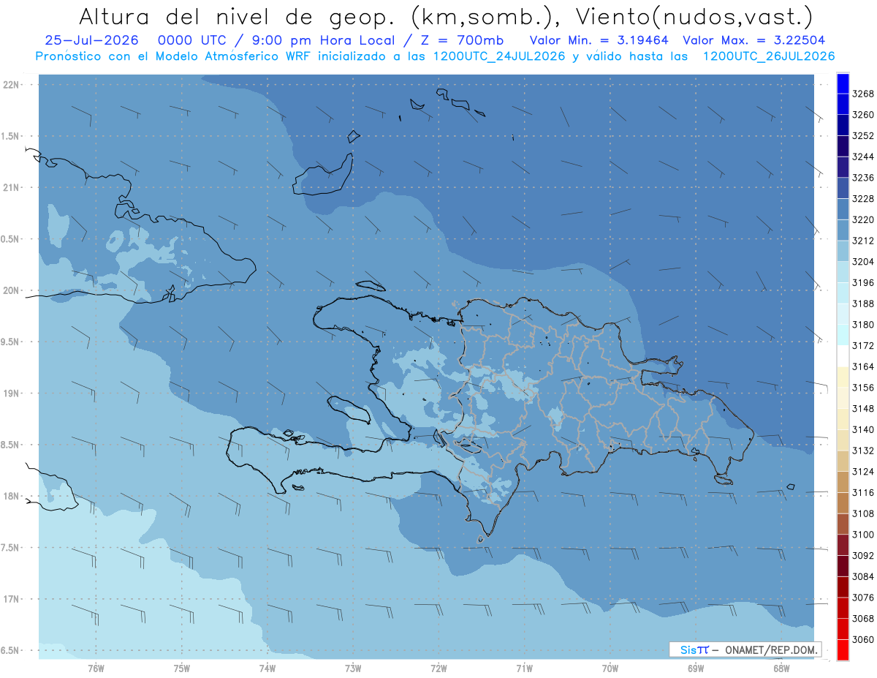Click the 75W longitude axis label
Image resolution: width=877 pixels, height=678 pixels.
click(182, 668)
